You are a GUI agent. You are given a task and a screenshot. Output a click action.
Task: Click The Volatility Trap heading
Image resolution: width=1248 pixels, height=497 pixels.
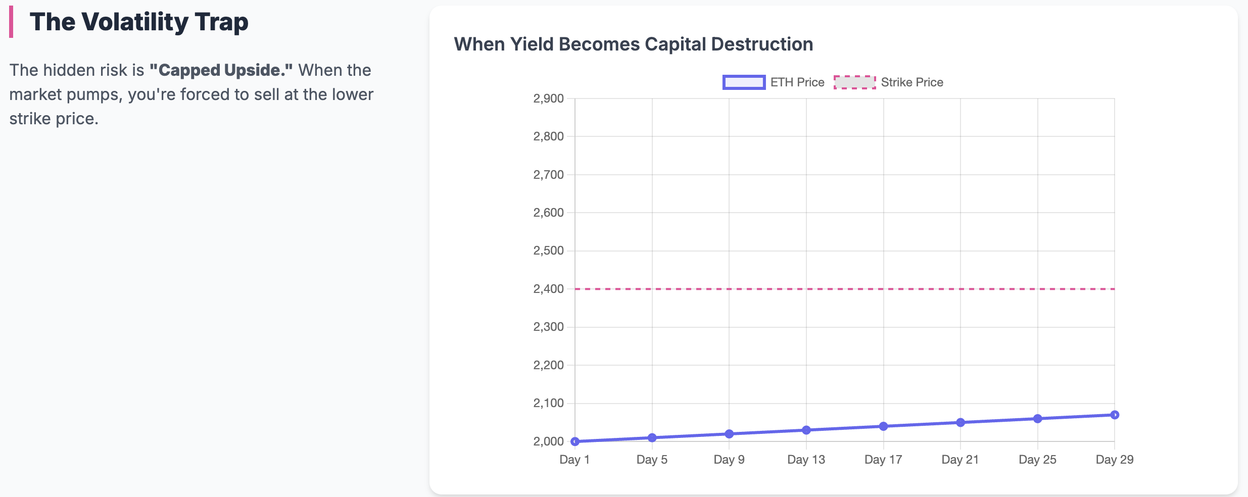tap(139, 22)
